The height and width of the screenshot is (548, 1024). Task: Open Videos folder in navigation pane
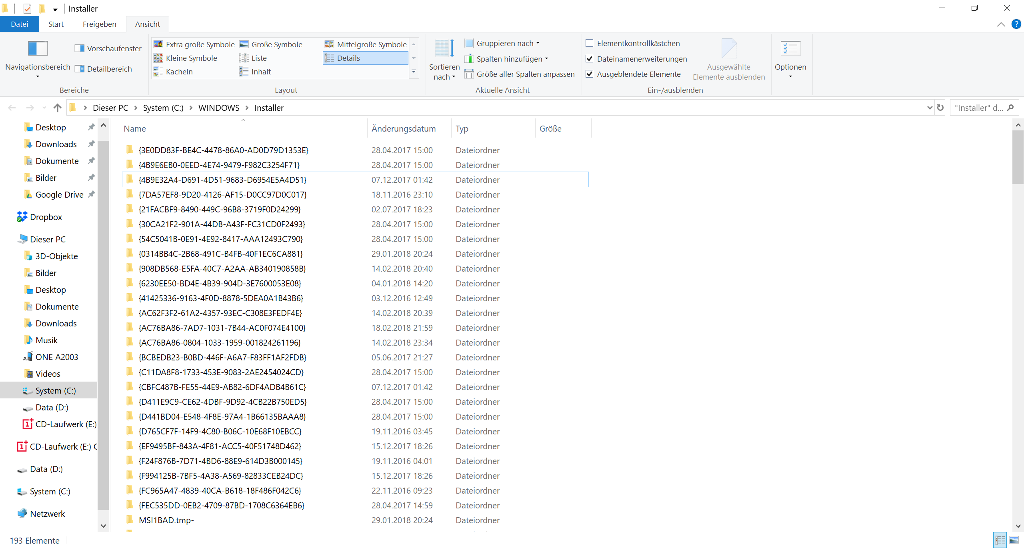coord(42,374)
